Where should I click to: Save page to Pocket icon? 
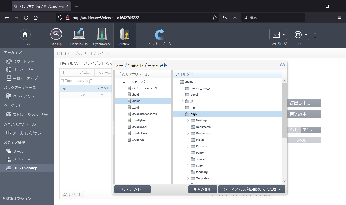225,17
